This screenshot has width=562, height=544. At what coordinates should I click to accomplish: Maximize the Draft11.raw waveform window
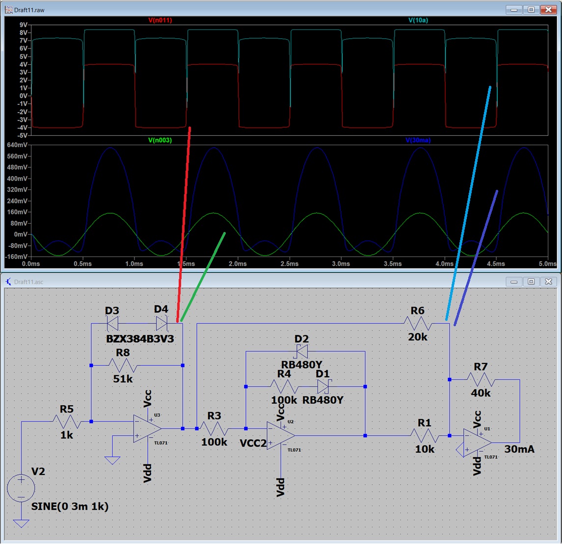pyautogui.click(x=531, y=9)
